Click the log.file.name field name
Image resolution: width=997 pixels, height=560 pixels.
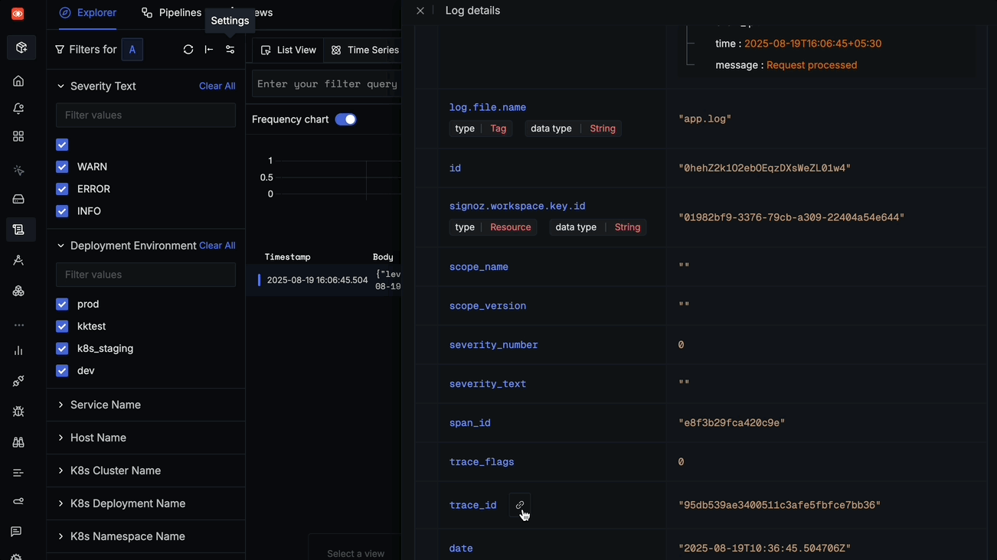(488, 108)
